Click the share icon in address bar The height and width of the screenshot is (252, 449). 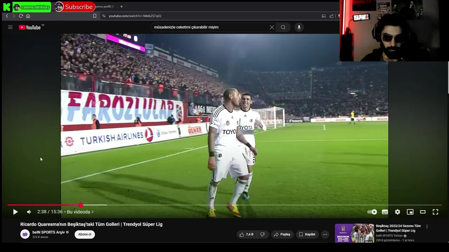pyautogui.click(x=331, y=16)
